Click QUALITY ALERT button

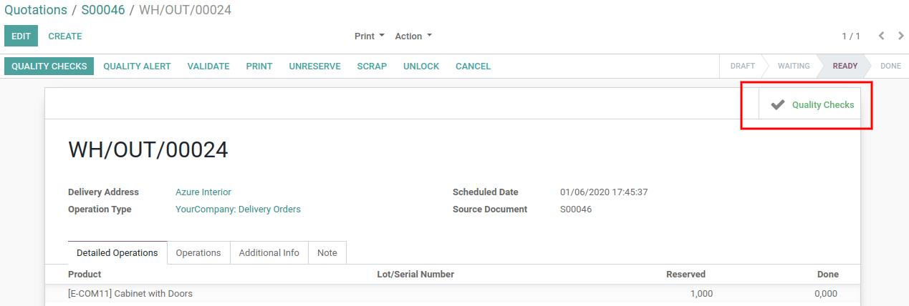point(137,66)
